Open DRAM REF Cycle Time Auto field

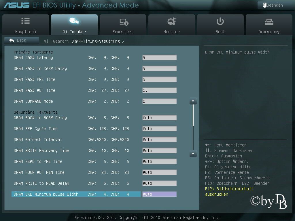pyautogui.click(x=160, y=129)
